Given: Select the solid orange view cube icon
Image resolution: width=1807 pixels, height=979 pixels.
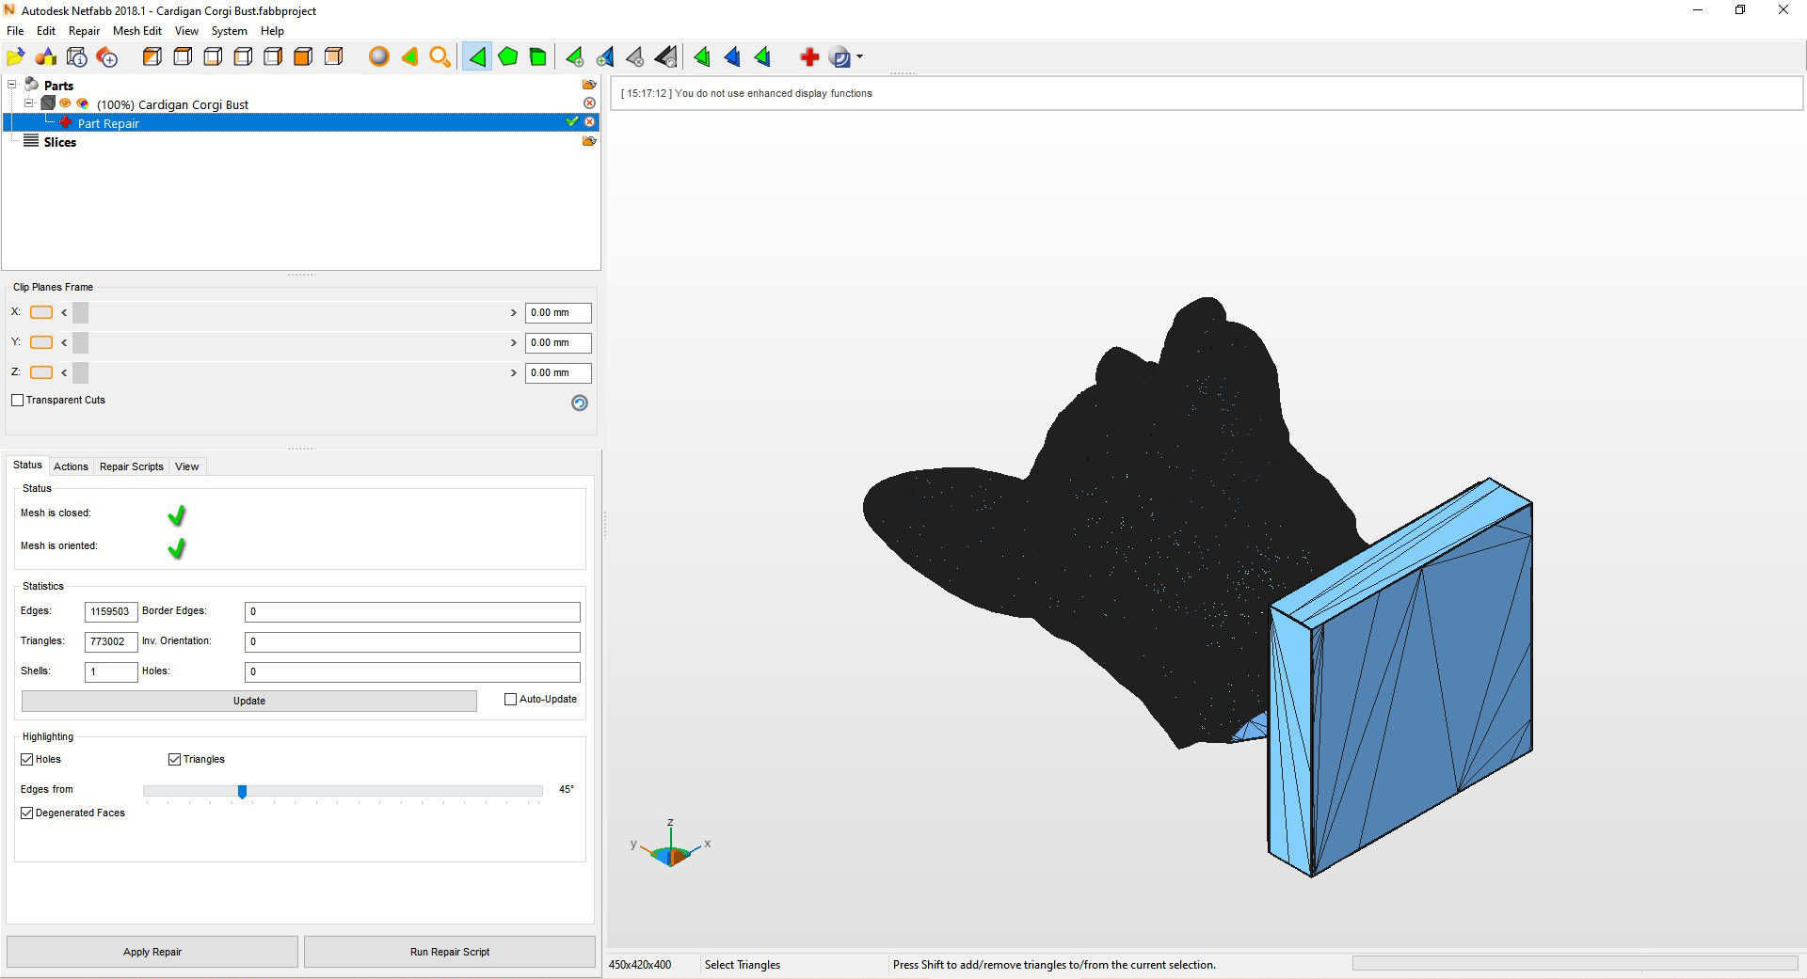Looking at the screenshot, I should coord(303,57).
